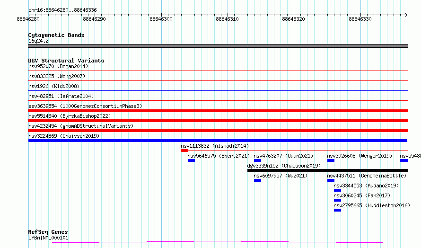
Task: Click ruler position 88646280
Action: (28, 19)
